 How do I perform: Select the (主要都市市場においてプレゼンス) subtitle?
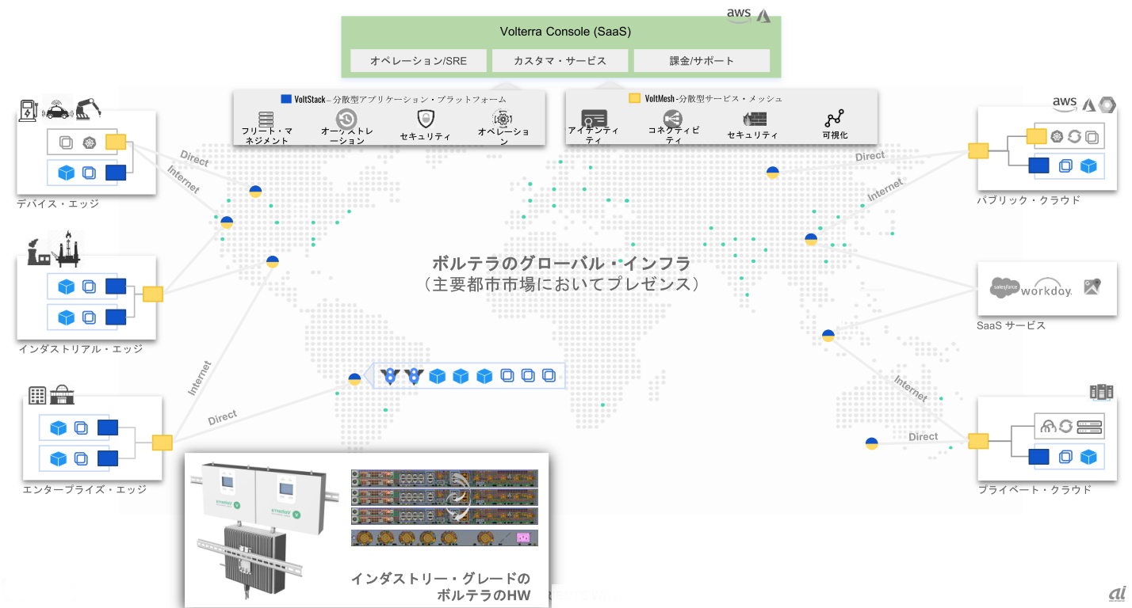point(561,283)
